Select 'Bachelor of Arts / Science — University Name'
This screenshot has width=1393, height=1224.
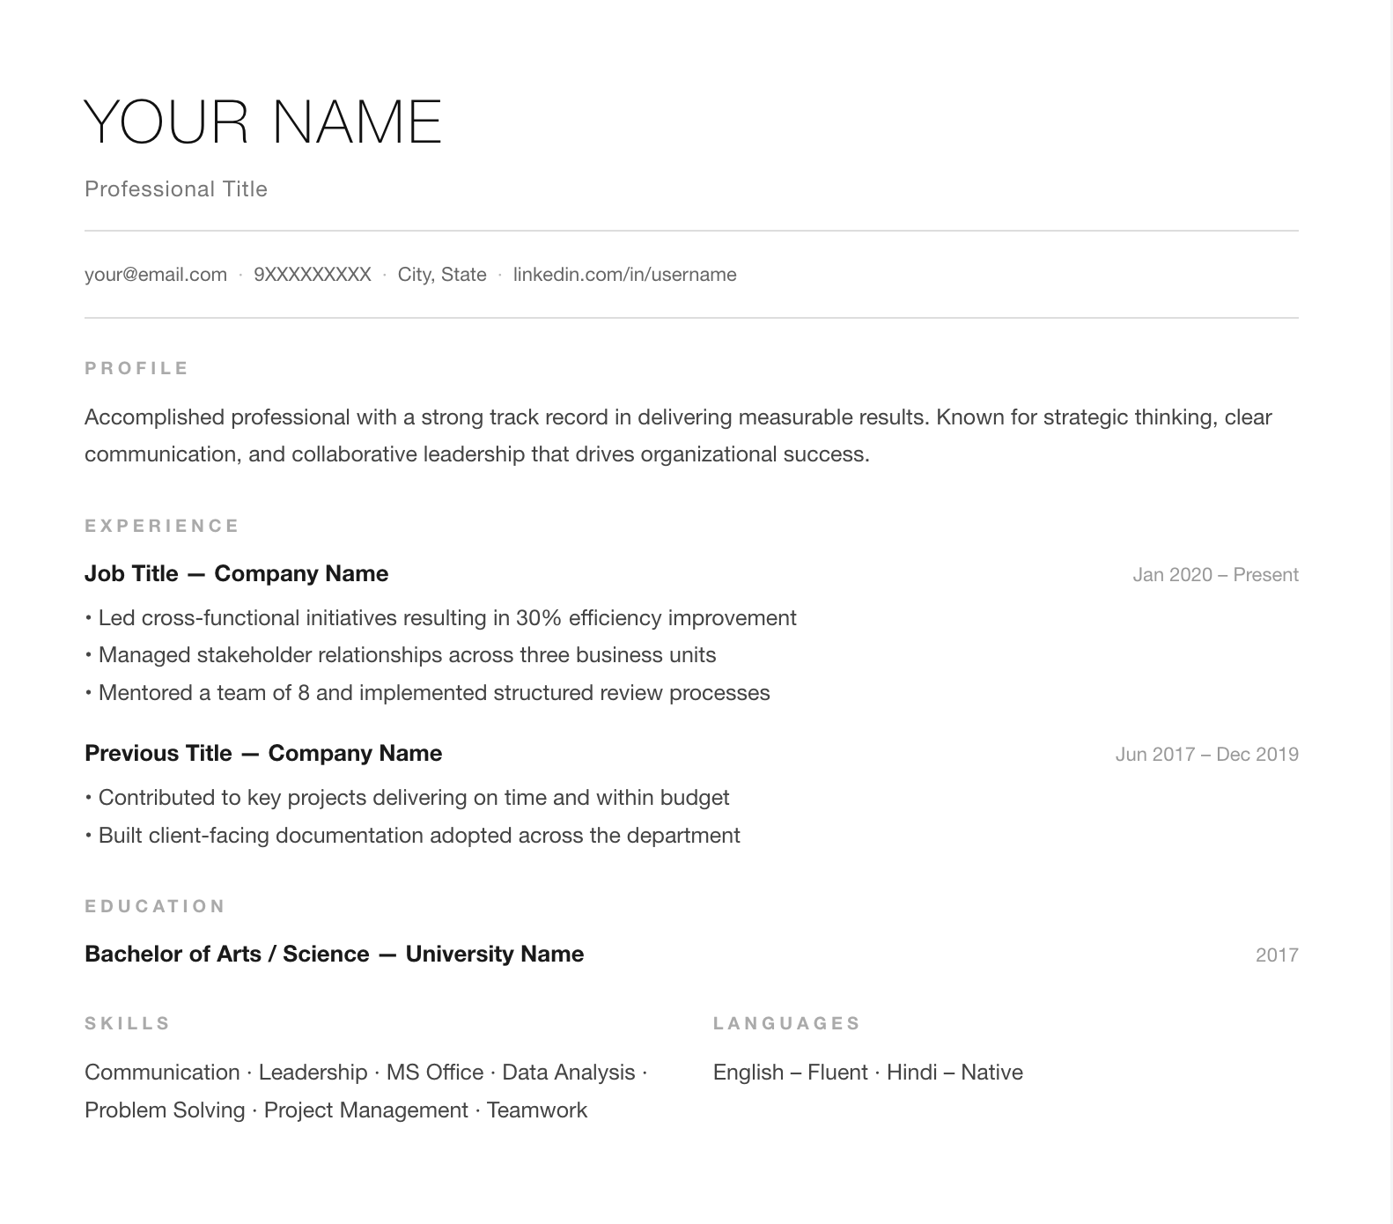click(334, 955)
